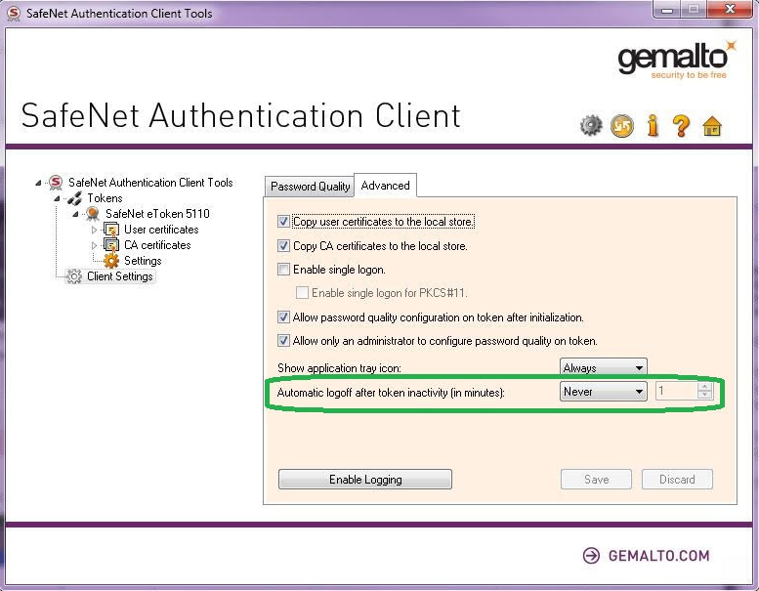The image size is (759, 591).
Task: Open the About info icon
Action: 653,125
